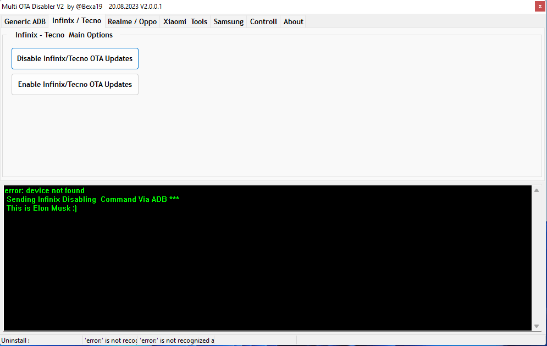This screenshot has height=346, width=547.
Task: Select the Infinix / Tecno tab
Action: point(76,20)
